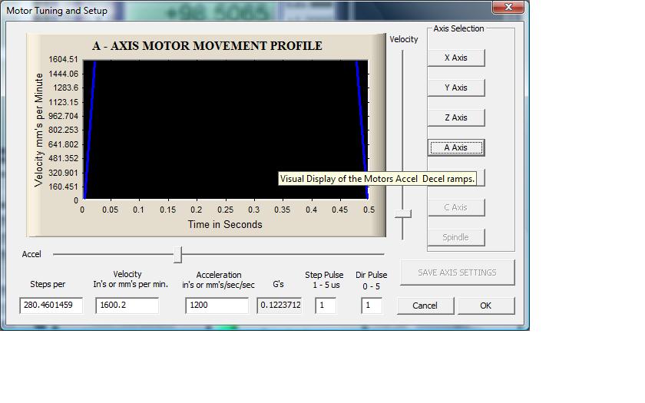Click the horizontal Accel slider thumb

coord(178,254)
